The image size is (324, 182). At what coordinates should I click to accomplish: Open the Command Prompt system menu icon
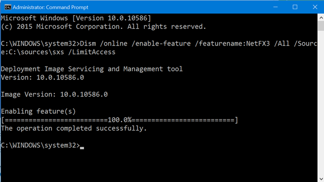click(8, 7)
